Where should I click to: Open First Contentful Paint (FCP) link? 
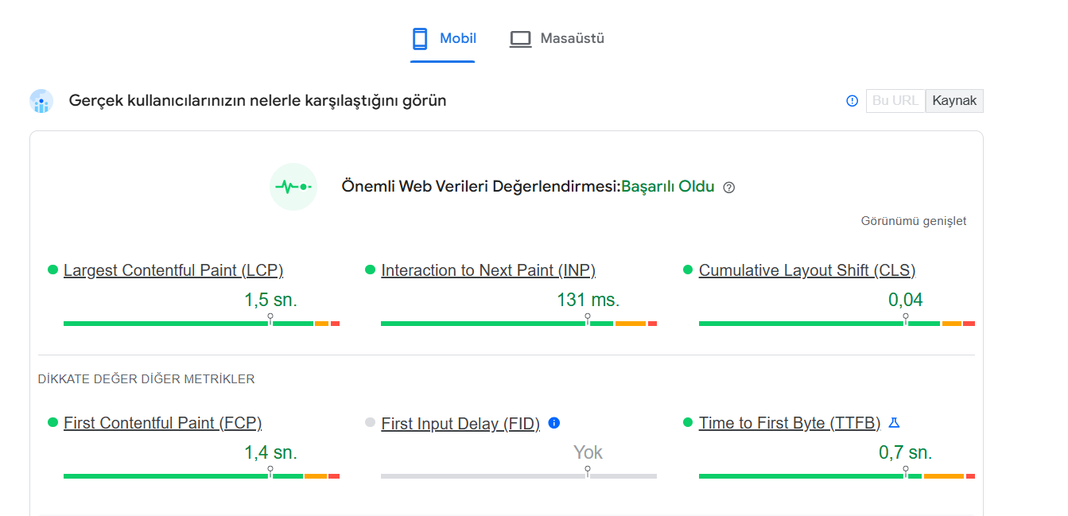pos(163,423)
